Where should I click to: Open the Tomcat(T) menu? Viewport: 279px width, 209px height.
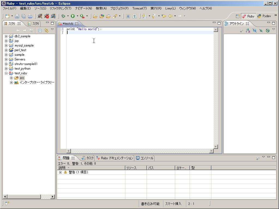coord(139,8)
